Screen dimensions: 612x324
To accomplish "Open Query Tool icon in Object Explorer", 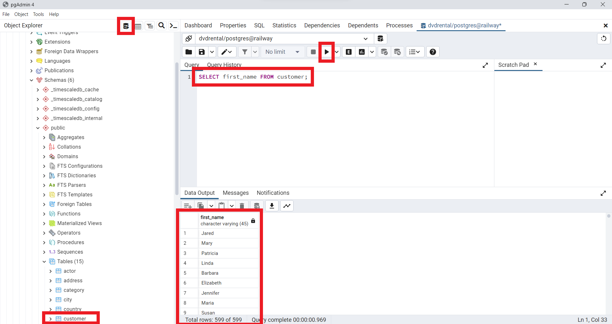I will point(126,26).
